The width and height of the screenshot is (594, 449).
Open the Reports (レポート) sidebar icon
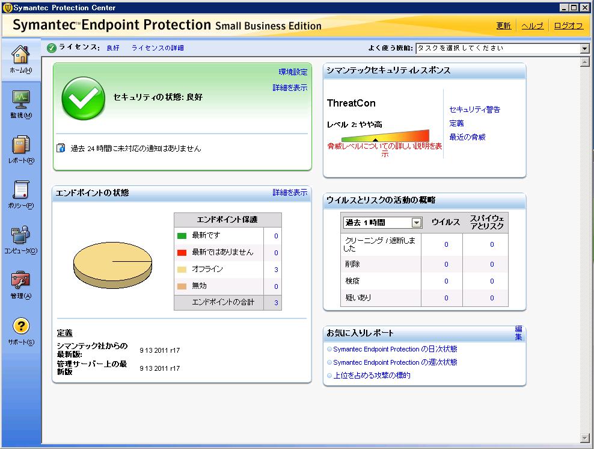[20, 144]
